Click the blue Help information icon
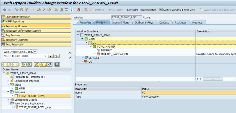Viewport: 236px width, 113px height. pyautogui.click(x=71, y=10)
